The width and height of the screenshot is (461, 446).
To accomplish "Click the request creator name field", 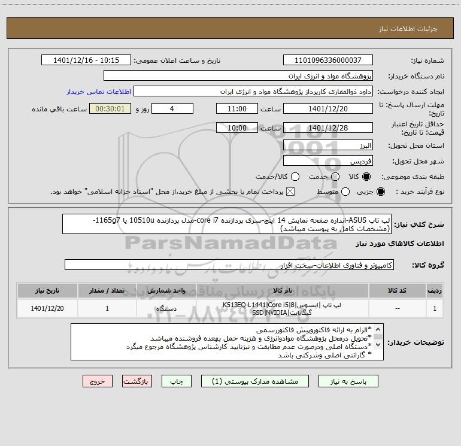I will click(253, 92).
